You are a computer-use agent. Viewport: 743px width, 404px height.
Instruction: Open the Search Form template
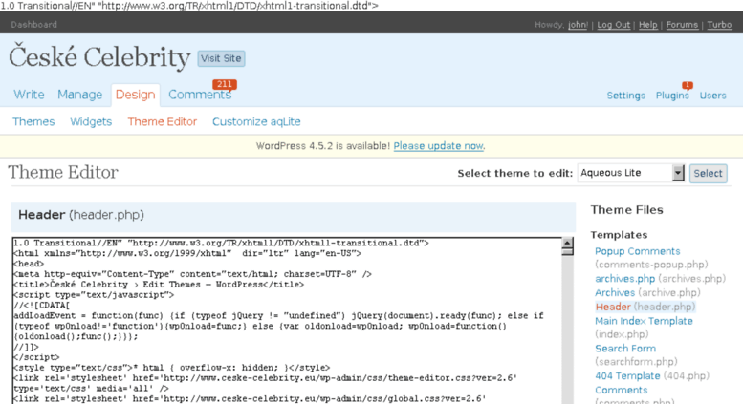pos(625,349)
